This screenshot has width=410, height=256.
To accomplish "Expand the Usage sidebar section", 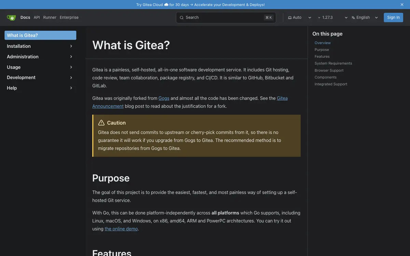I will [71, 67].
